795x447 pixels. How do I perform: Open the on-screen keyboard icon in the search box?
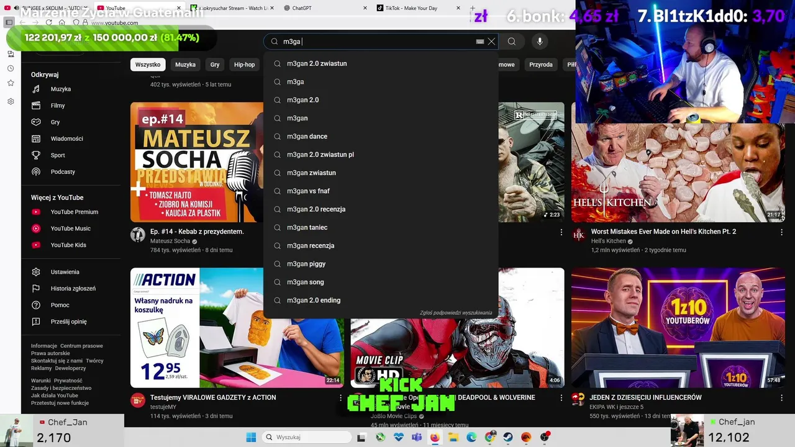479,42
